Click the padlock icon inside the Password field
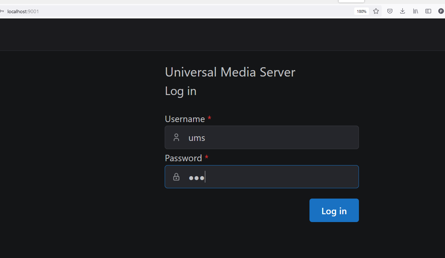The width and height of the screenshot is (445, 258). coord(176,177)
